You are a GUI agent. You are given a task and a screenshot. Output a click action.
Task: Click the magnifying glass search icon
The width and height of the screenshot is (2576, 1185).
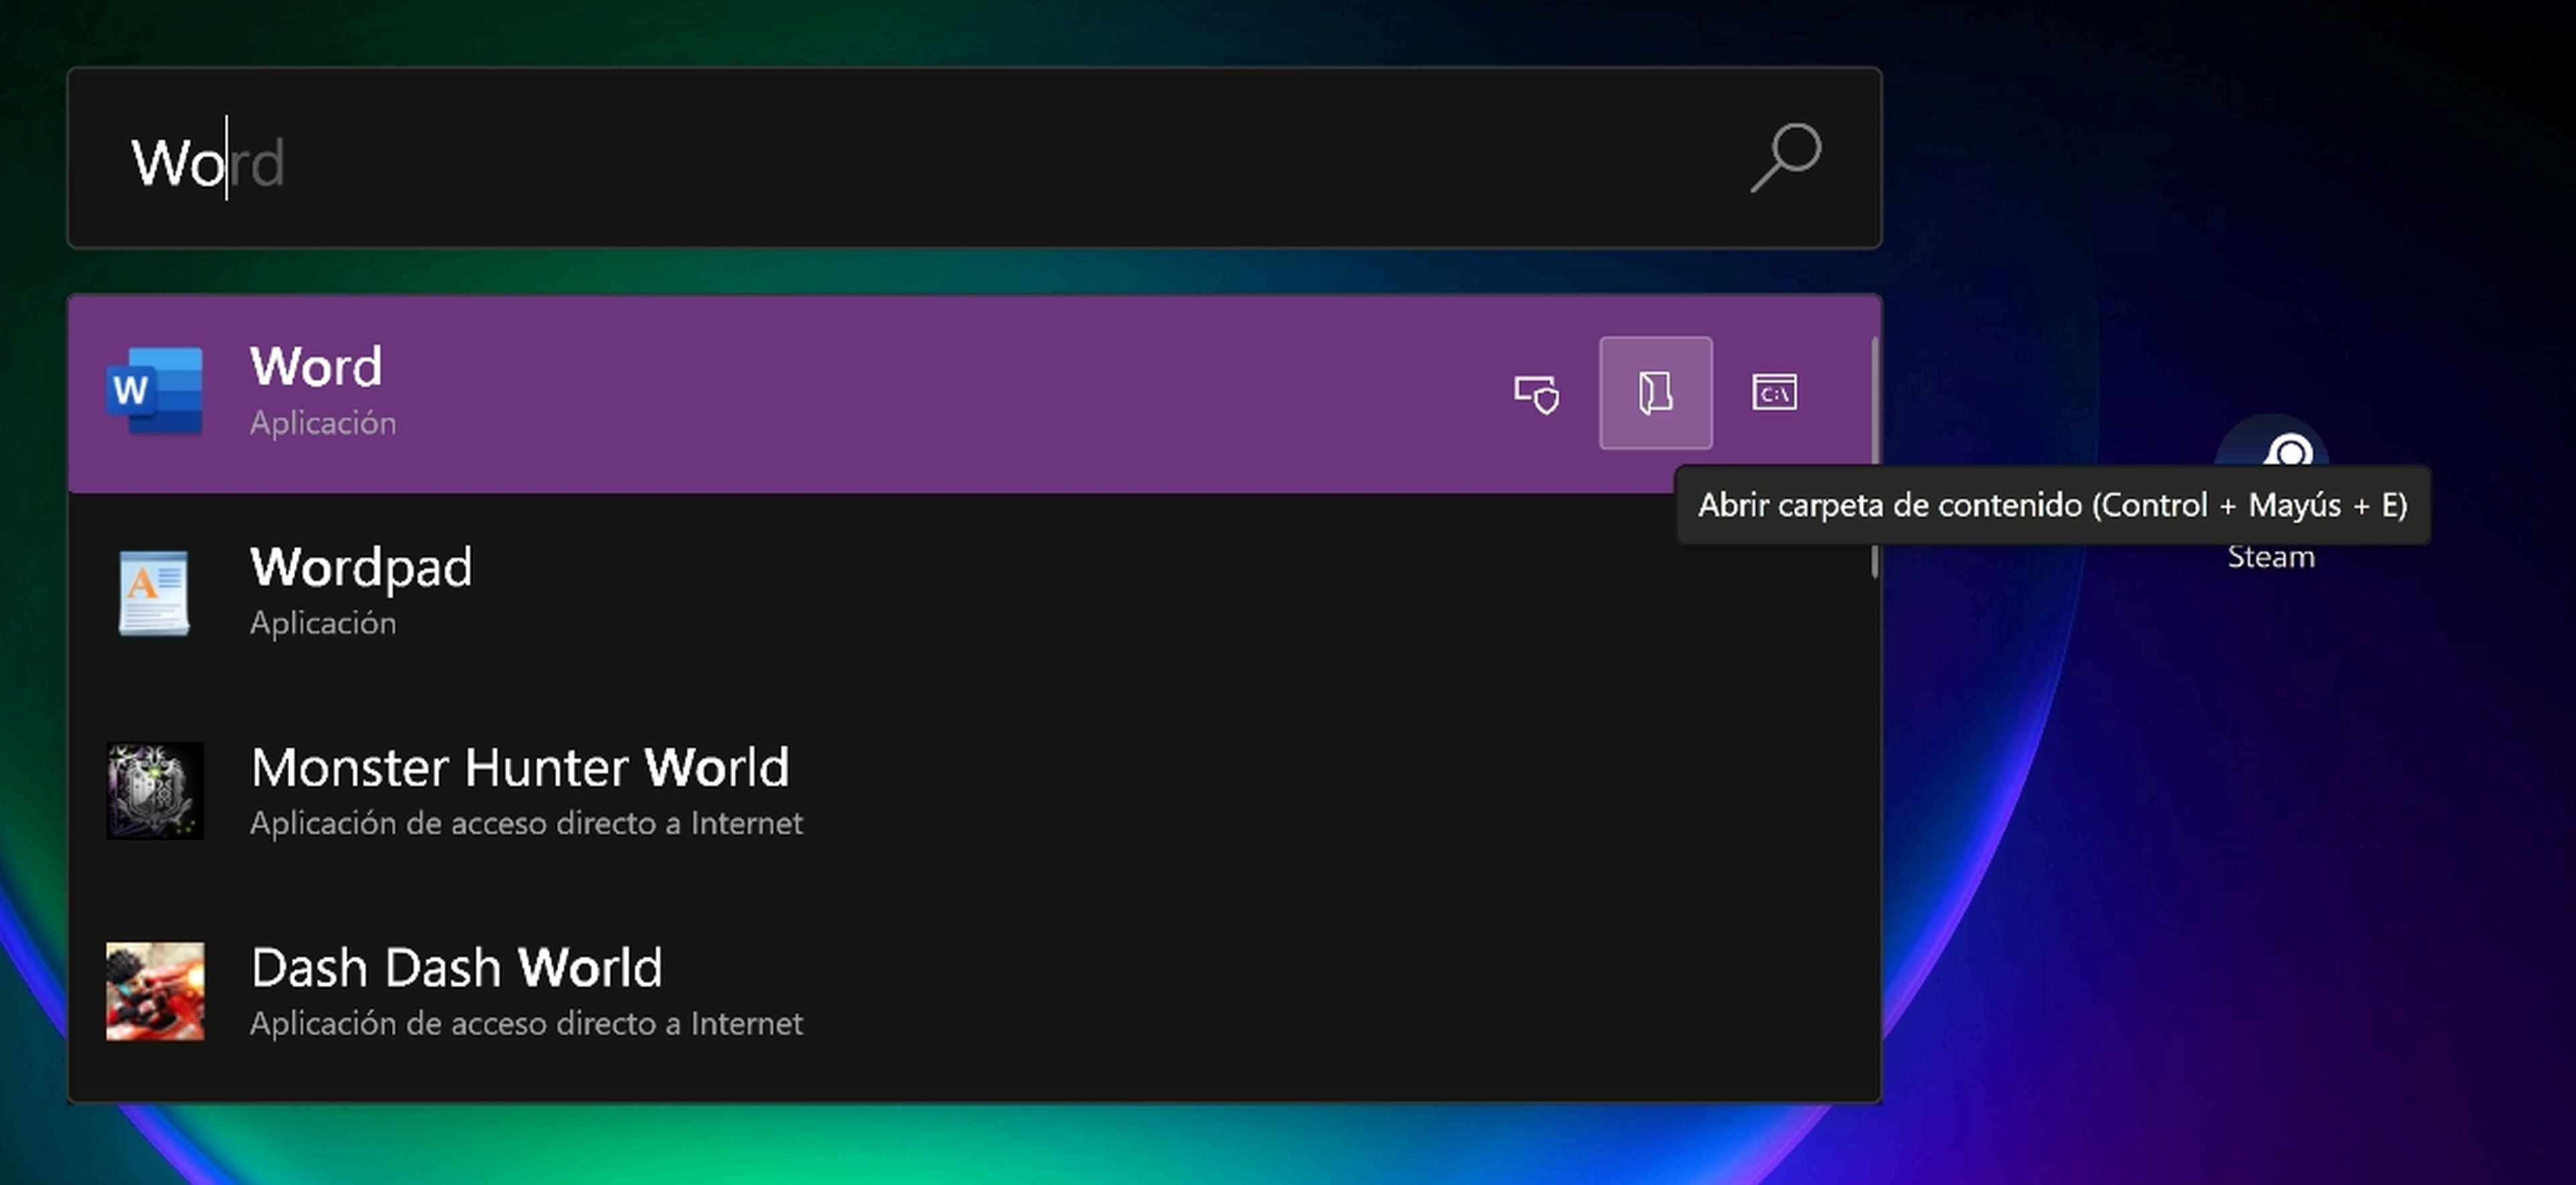[1786, 157]
